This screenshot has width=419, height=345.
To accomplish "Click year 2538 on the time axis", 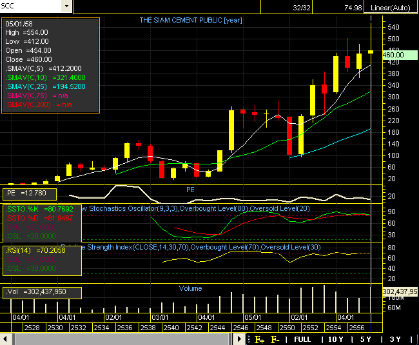I will pyautogui.click(x=148, y=328).
